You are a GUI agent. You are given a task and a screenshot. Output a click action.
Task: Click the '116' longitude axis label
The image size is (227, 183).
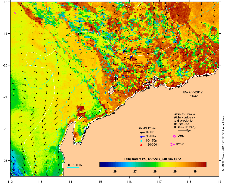(x=129, y=181)
